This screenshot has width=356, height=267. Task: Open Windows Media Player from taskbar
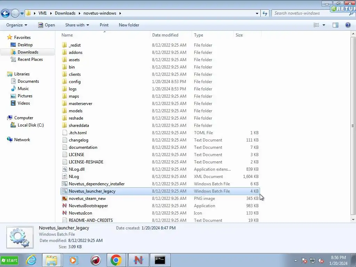coord(73,260)
